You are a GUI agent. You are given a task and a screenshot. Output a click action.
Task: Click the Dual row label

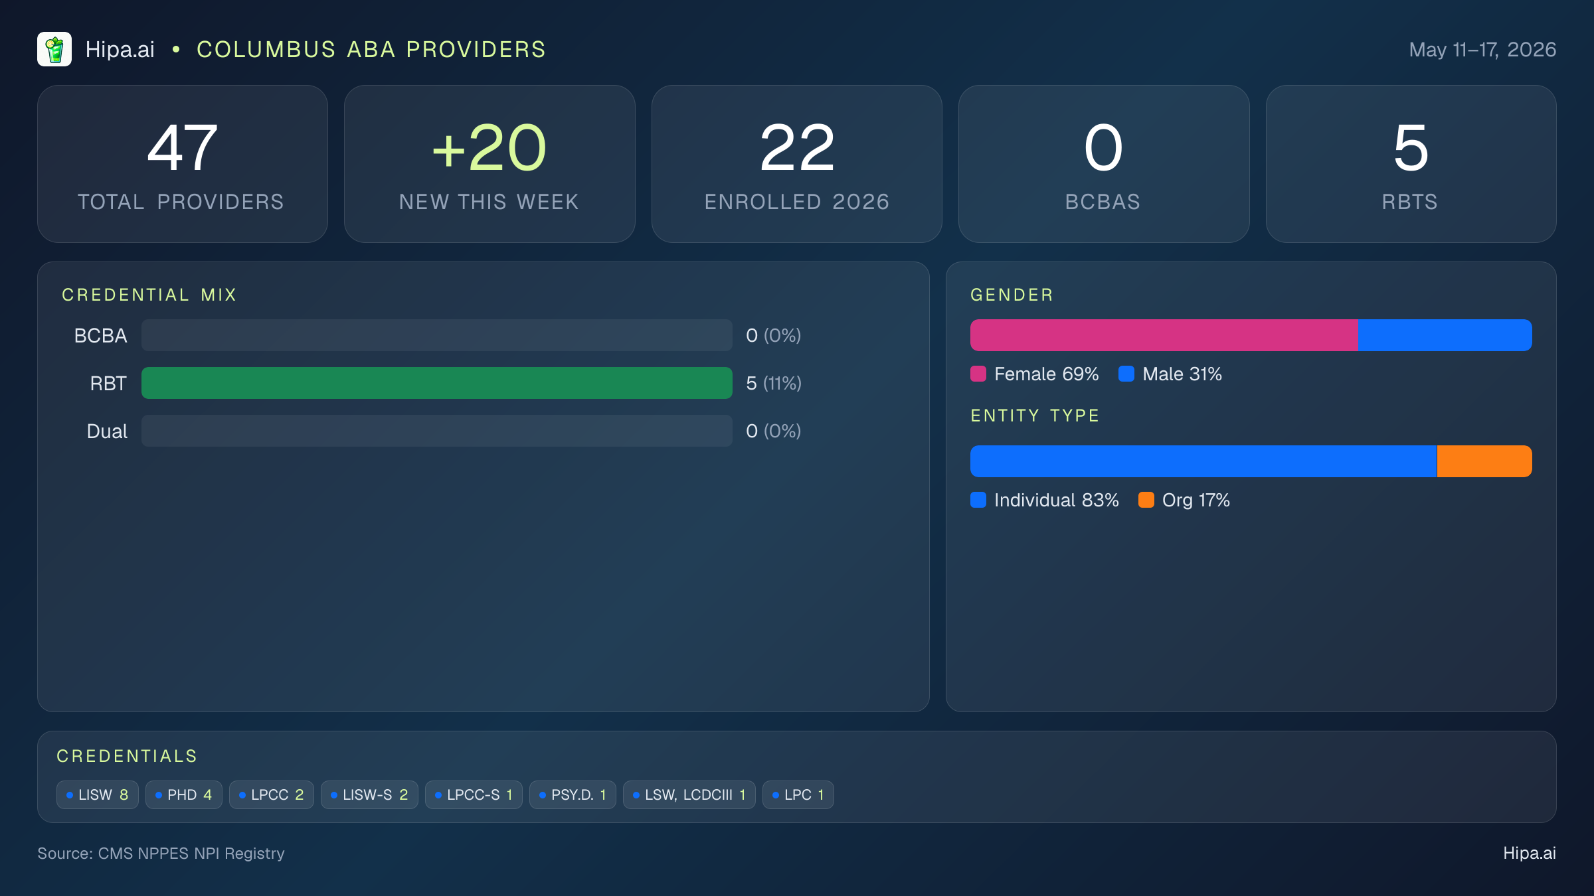[107, 431]
